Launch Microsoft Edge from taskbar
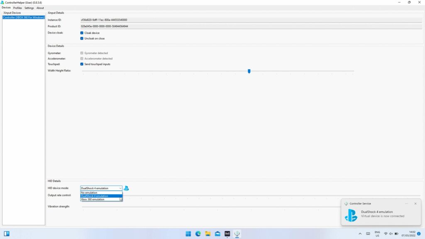 [x=198, y=234]
